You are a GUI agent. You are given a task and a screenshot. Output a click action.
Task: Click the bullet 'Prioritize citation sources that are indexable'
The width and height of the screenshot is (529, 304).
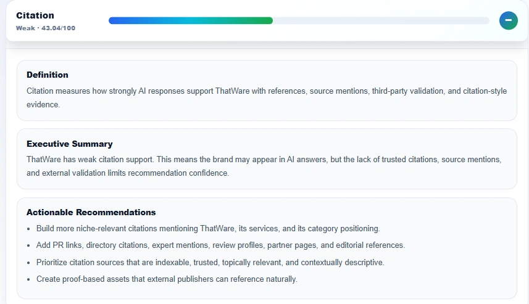tap(210, 262)
